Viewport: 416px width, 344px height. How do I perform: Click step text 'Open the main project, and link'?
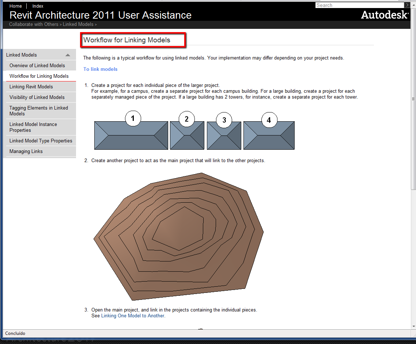pyautogui.click(x=174, y=310)
